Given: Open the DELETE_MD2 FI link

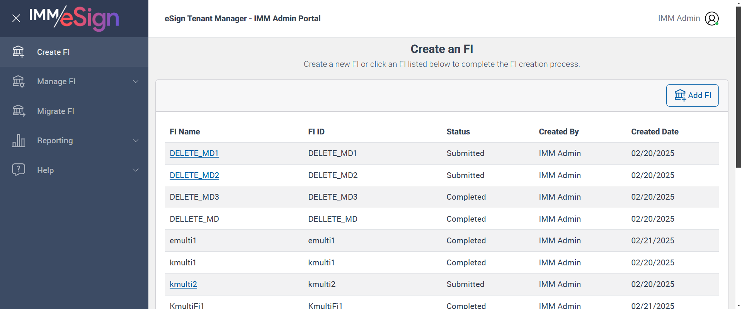Looking at the screenshot, I should pos(194,175).
